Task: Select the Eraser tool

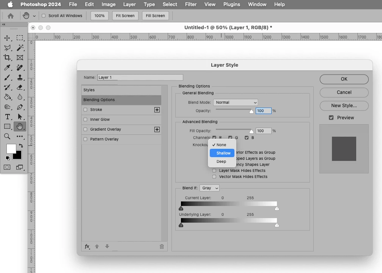Action: coord(20,87)
